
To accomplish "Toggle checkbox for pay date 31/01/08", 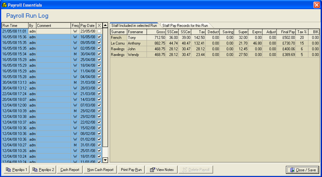I will pyautogui.click(x=99, y=145).
